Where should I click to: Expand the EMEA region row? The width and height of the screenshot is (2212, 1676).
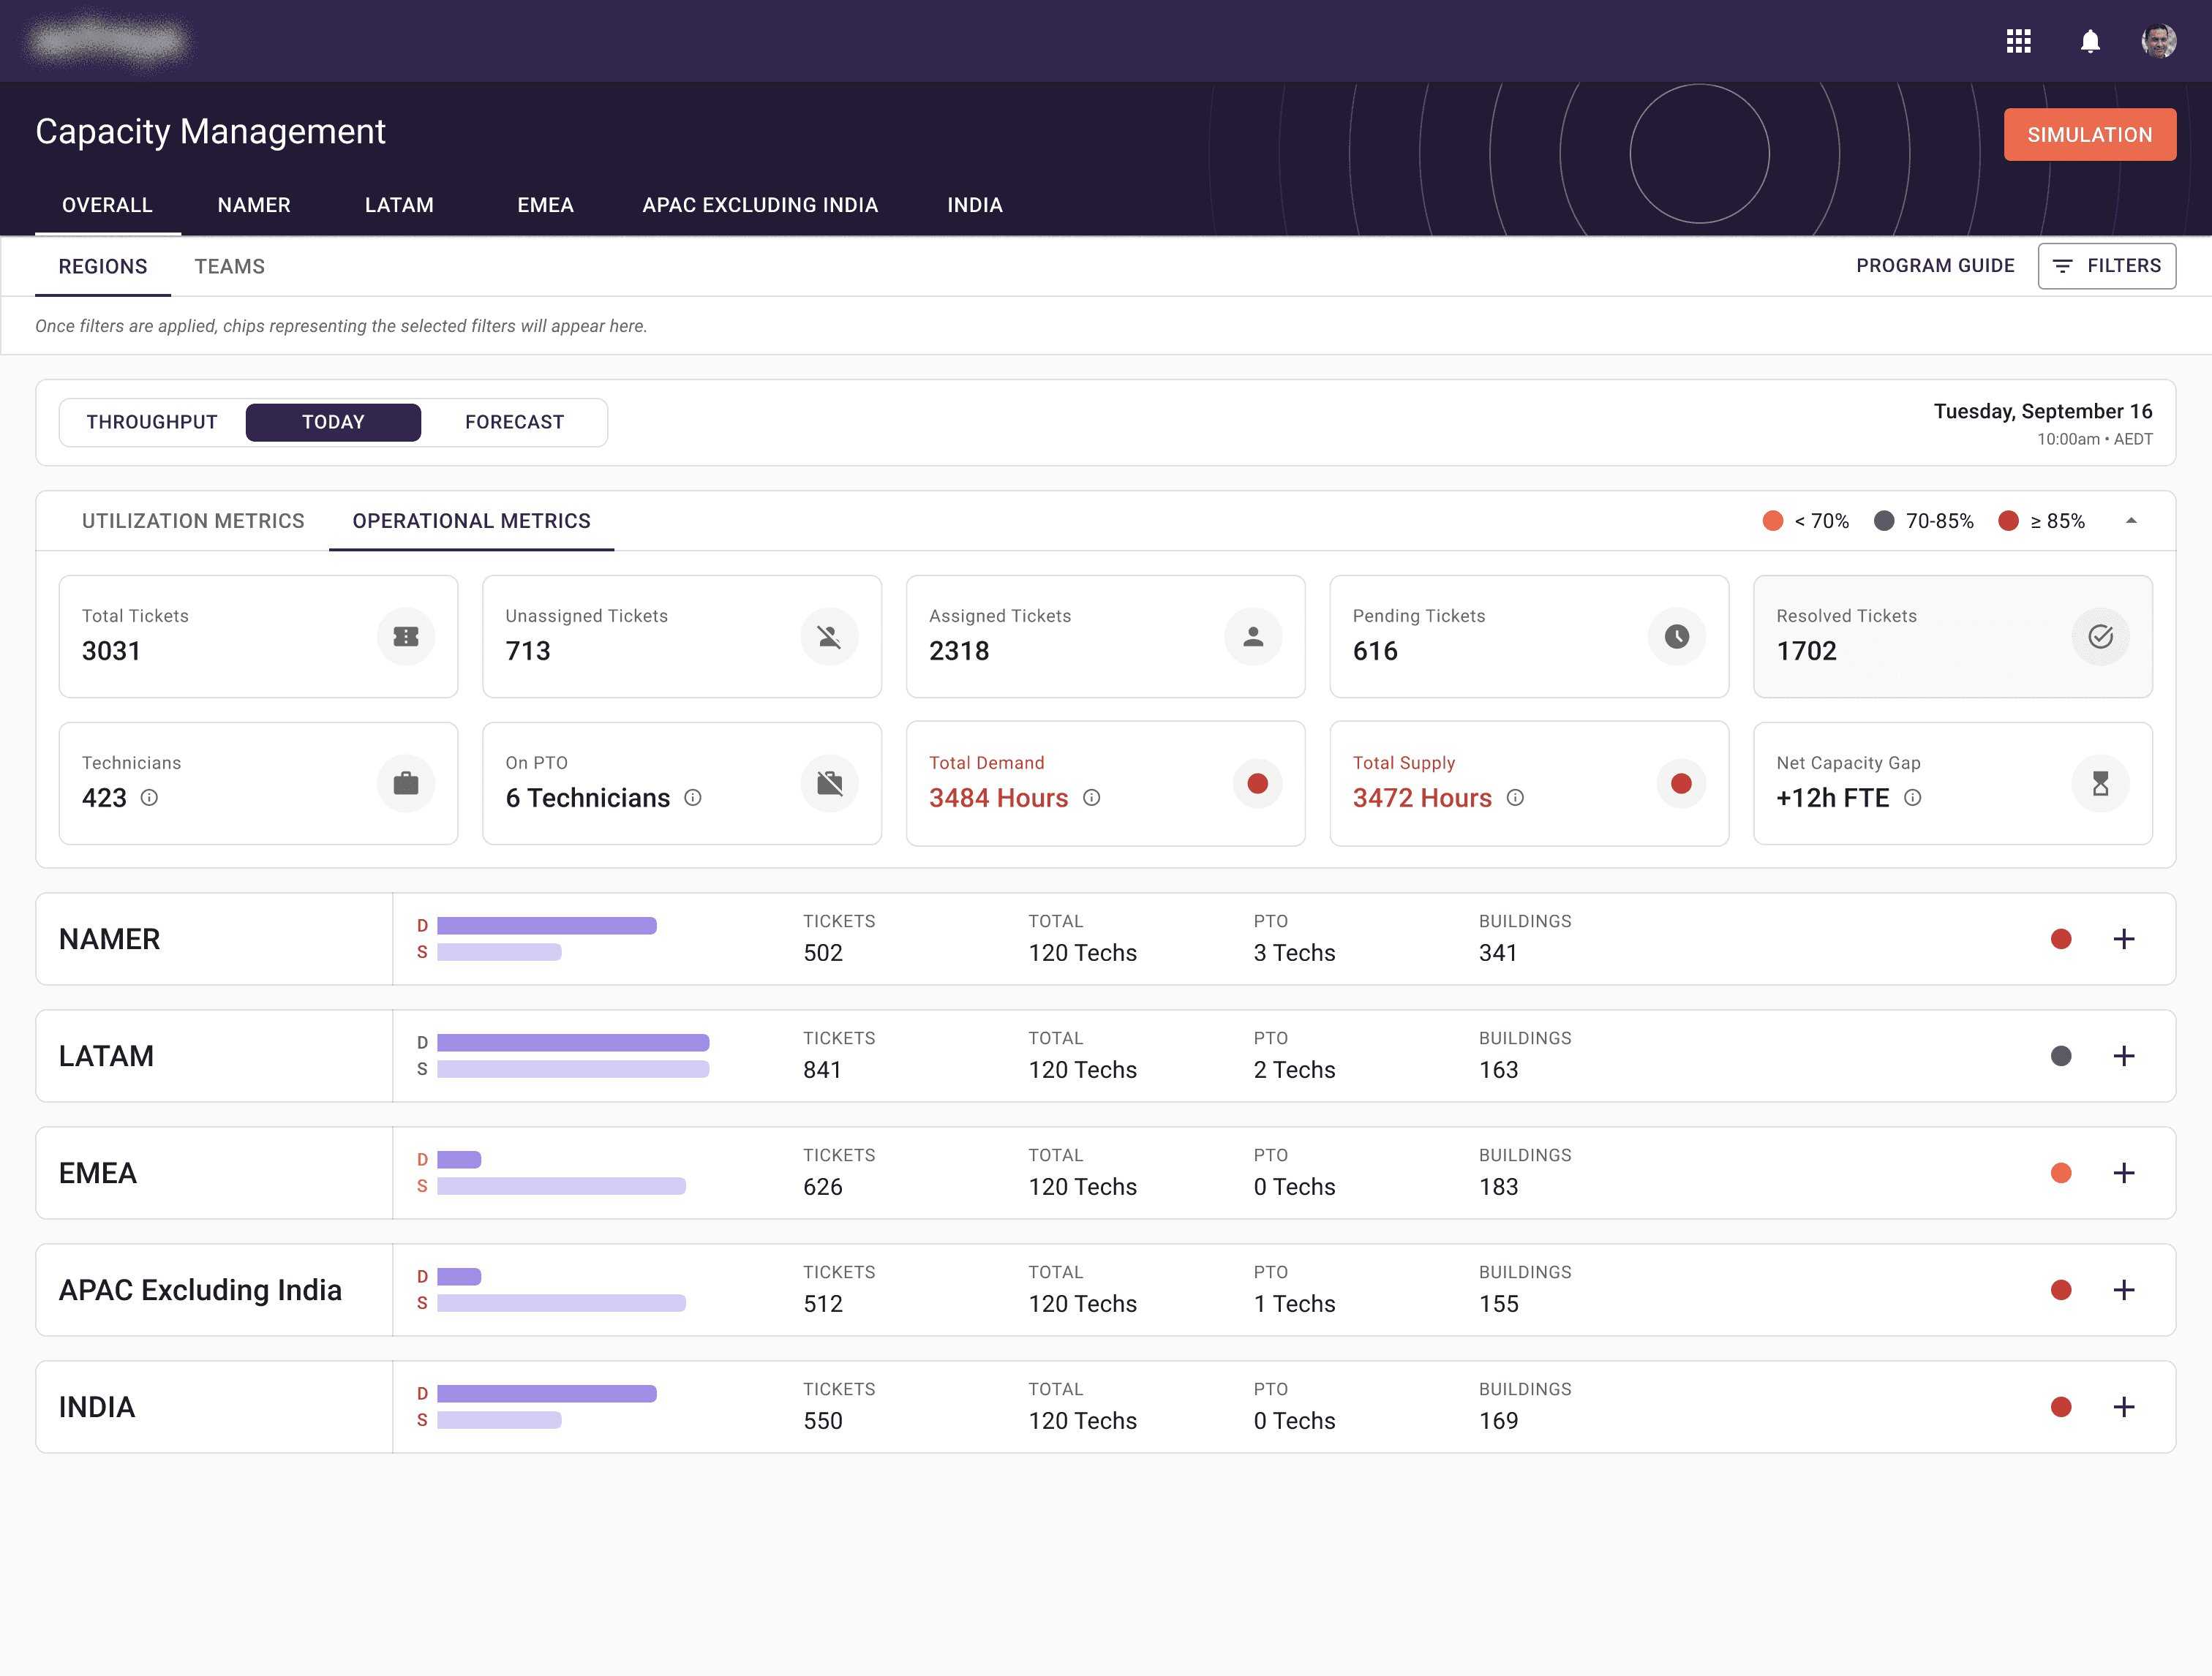[2124, 1174]
